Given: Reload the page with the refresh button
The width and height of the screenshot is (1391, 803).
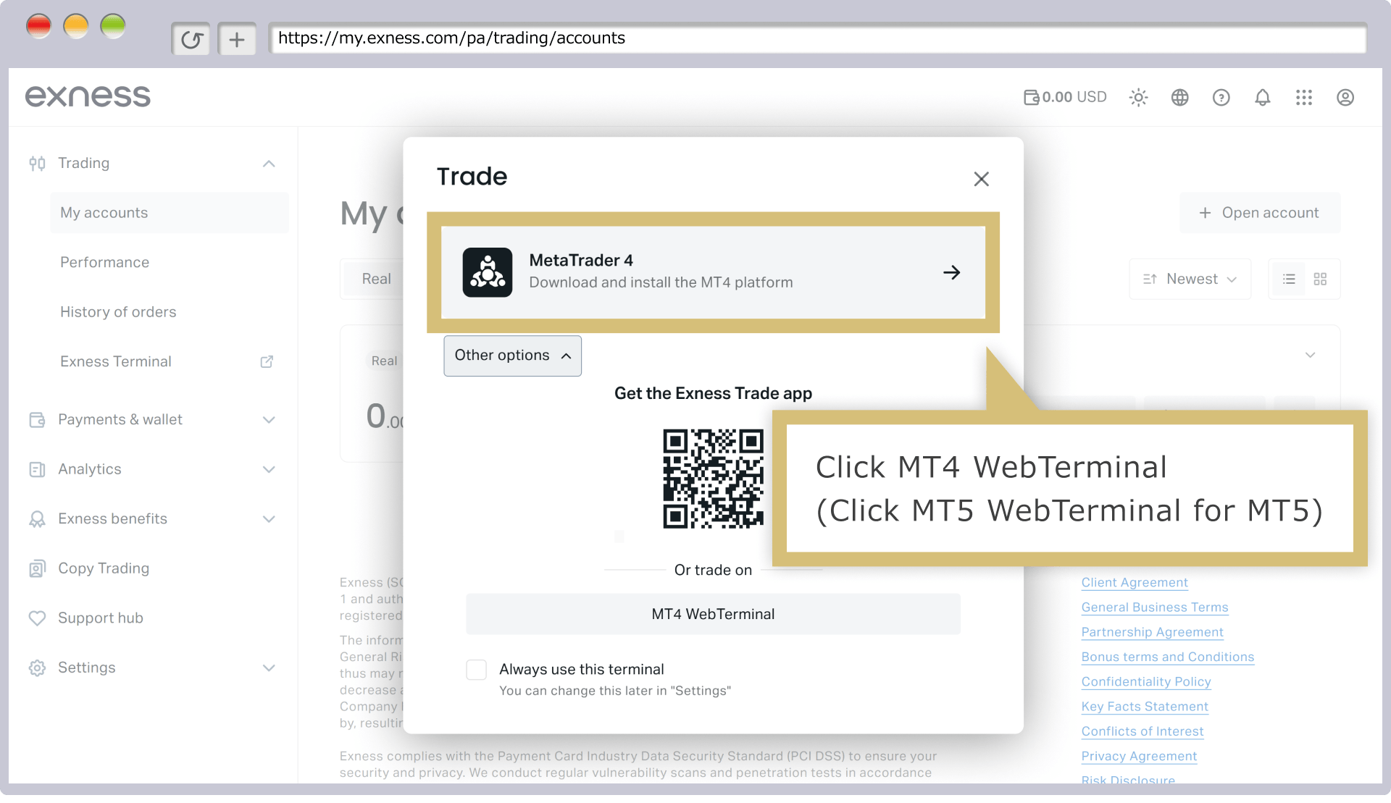Looking at the screenshot, I should coord(191,39).
